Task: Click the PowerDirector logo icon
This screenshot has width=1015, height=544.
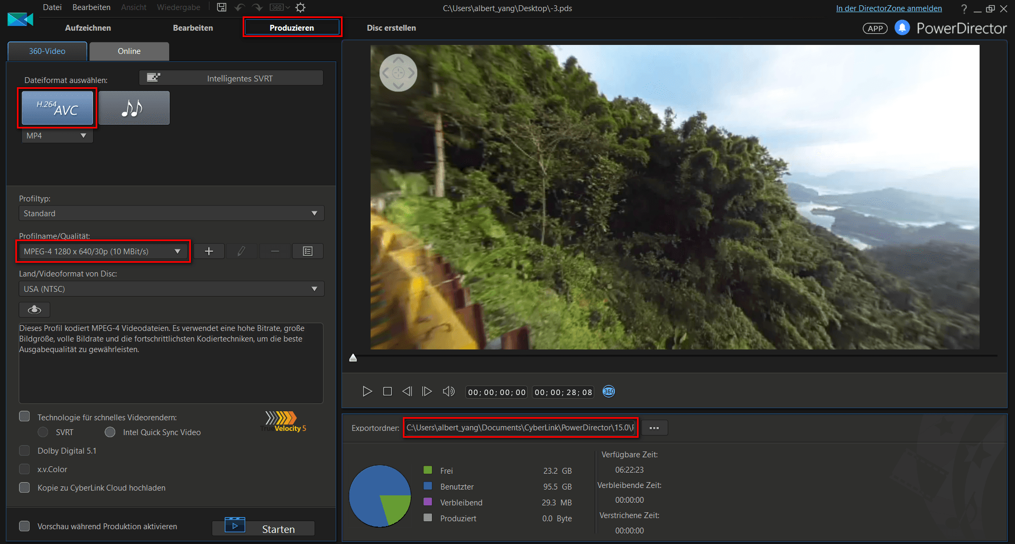Action: pyautogui.click(x=21, y=20)
